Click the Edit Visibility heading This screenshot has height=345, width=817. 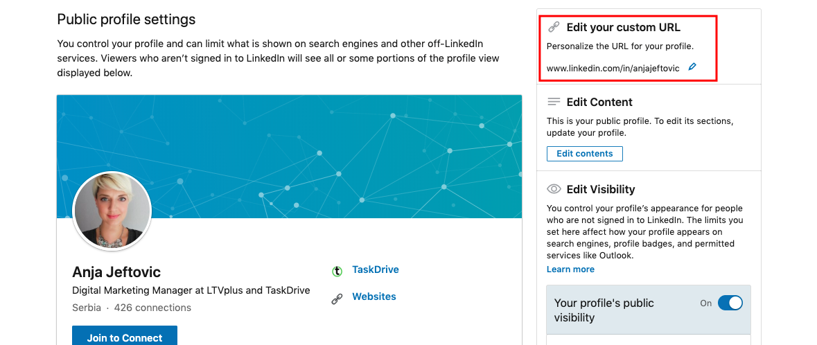pyautogui.click(x=600, y=189)
